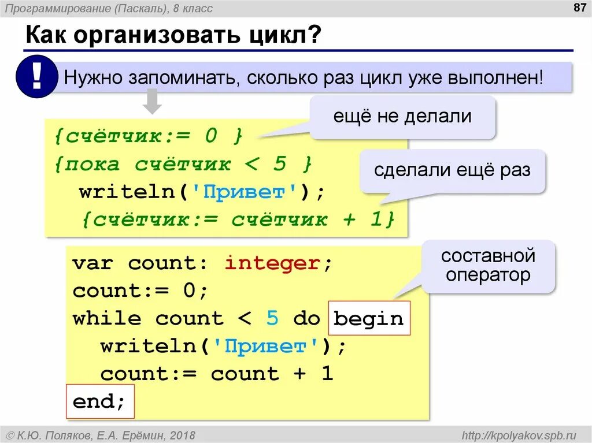Click the black exclamation mark icon
This screenshot has width=592, height=443.
pos(36,76)
